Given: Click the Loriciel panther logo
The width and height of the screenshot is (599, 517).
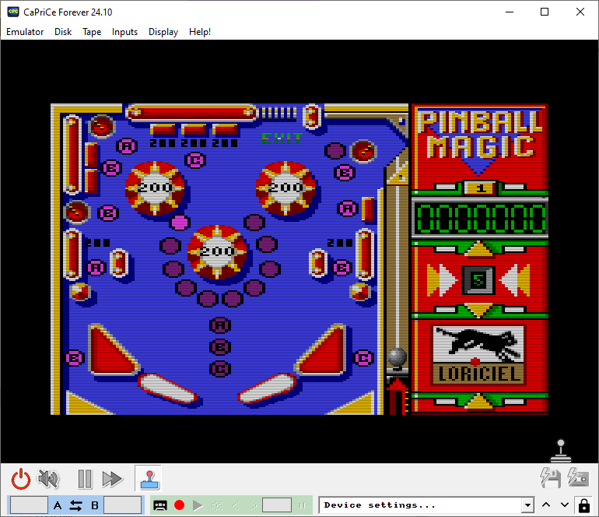Looking at the screenshot, I should click(x=478, y=355).
